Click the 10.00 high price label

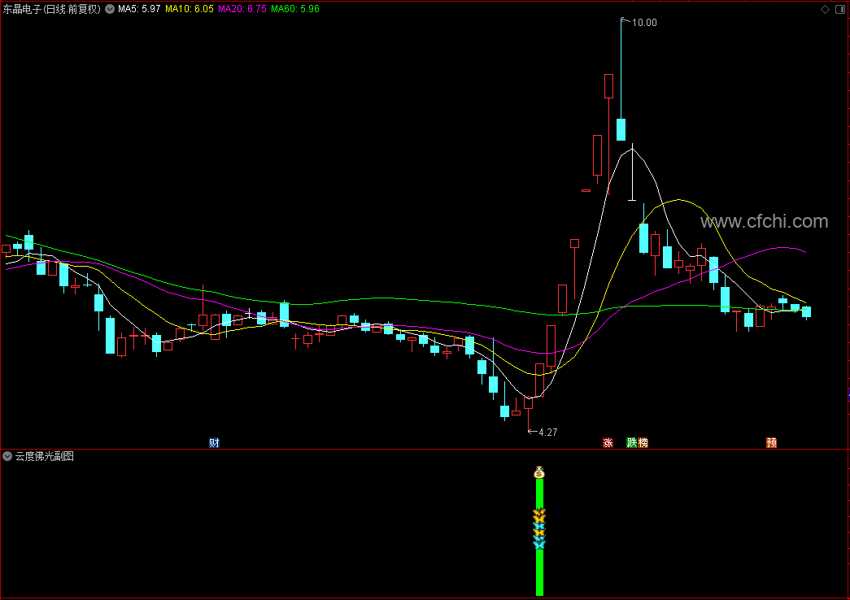[644, 23]
